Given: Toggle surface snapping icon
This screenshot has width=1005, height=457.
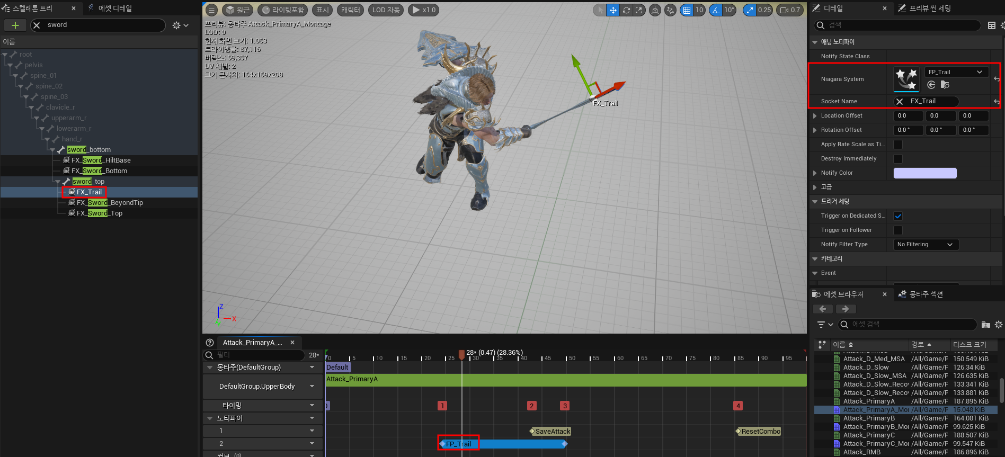Looking at the screenshot, I should (x=671, y=10).
